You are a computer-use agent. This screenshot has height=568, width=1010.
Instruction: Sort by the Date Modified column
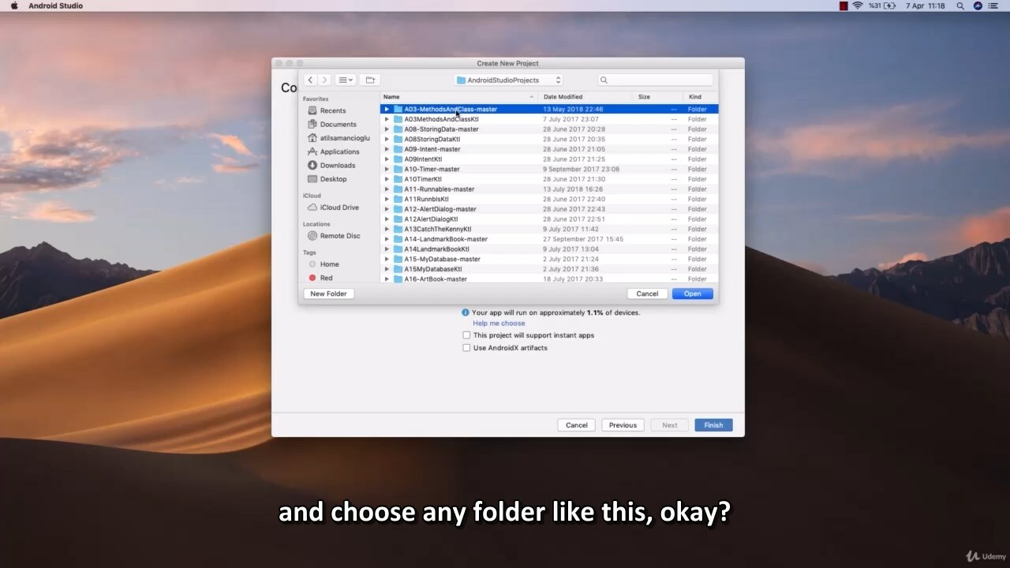coord(587,97)
